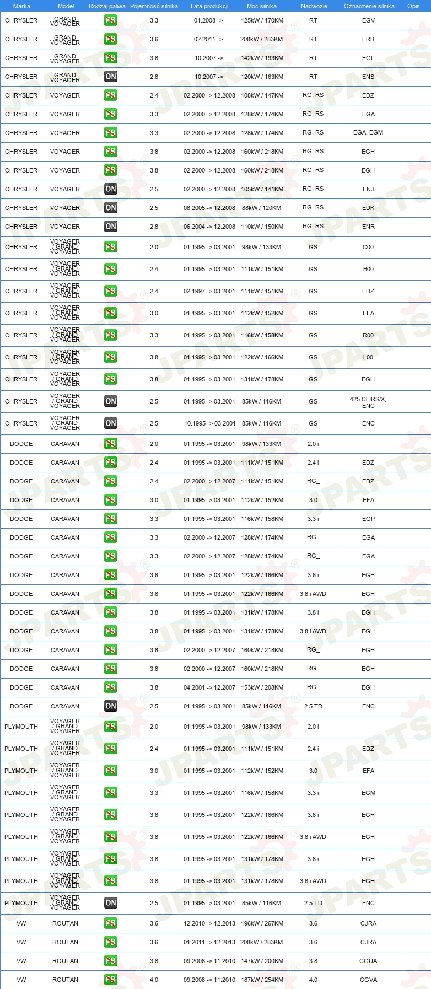Select the 120kW / 163KM power cell
This screenshot has width=431, height=989.
pyautogui.click(x=262, y=77)
